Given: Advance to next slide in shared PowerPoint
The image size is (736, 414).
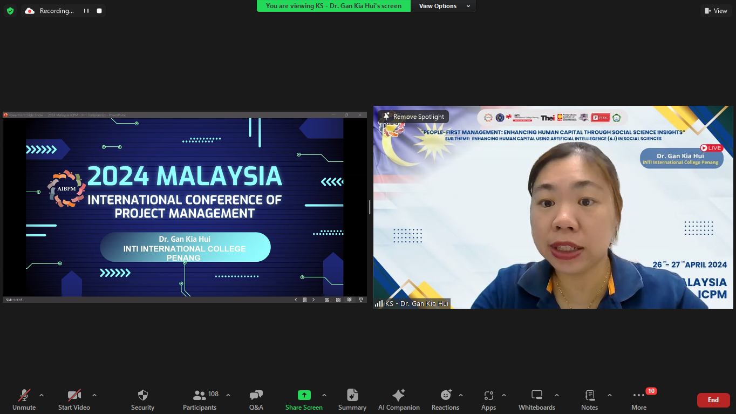Looking at the screenshot, I should pos(314,300).
